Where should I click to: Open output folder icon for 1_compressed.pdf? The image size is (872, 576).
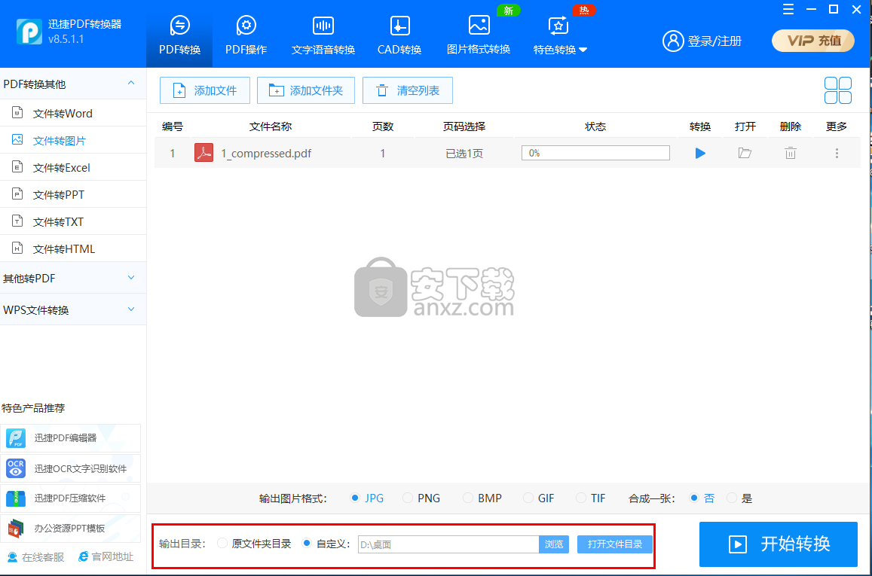click(x=745, y=153)
